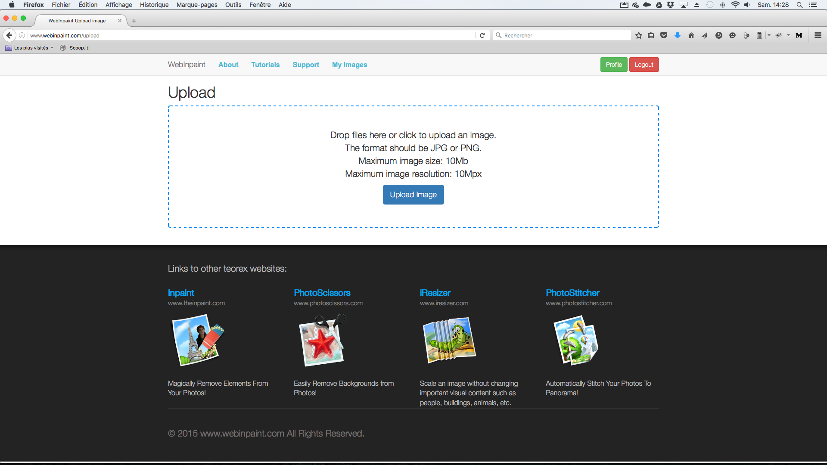Click the smiley chat face toolbar icon

click(x=732, y=35)
